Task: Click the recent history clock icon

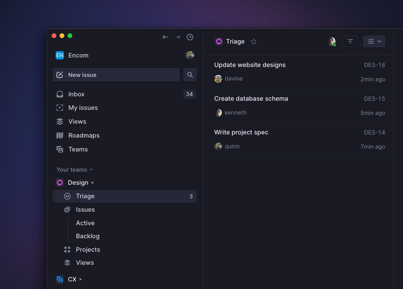Action: (190, 37)
